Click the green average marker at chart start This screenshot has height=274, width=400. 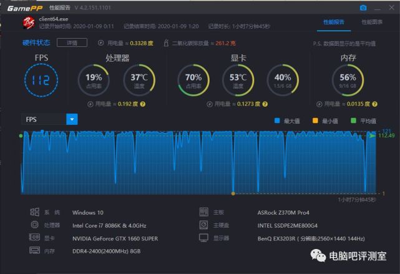[21, 135]
